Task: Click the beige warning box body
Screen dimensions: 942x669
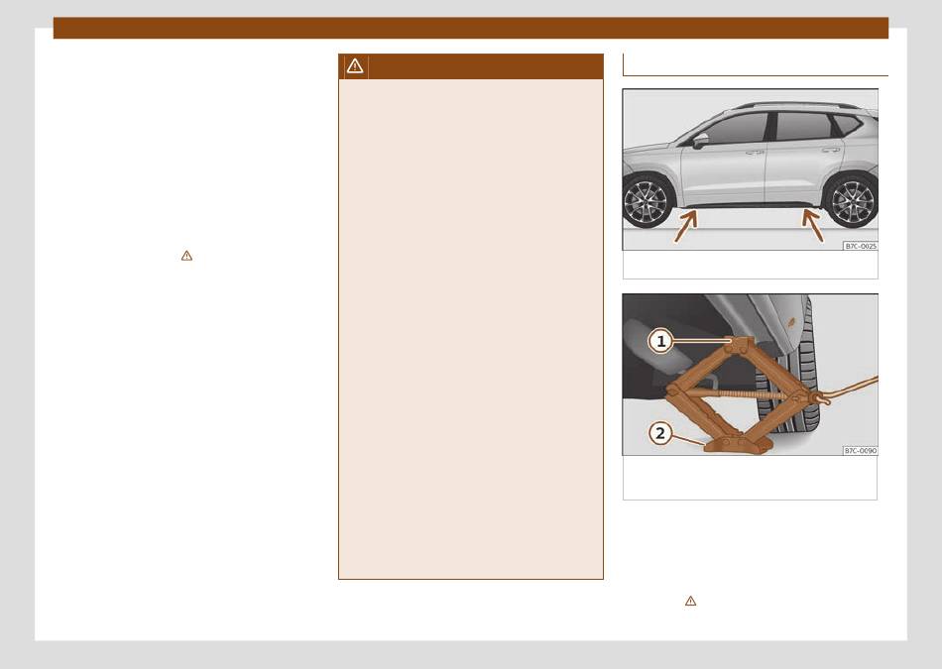Action: [x=470, y=327]
